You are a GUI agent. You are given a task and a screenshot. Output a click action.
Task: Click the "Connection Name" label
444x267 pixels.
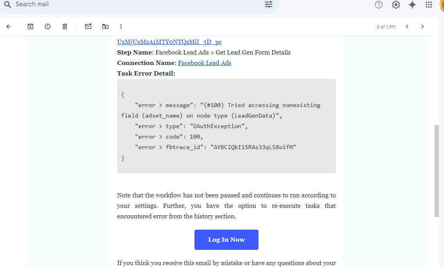(146, 63)
